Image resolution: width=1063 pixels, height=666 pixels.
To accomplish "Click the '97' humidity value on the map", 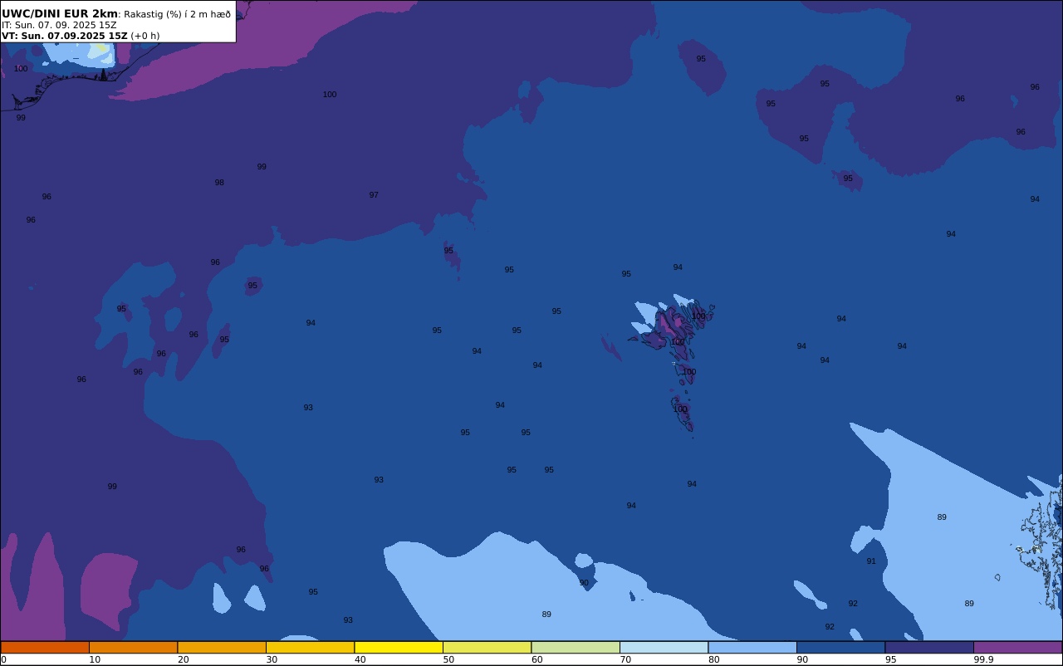I will 374,195.
